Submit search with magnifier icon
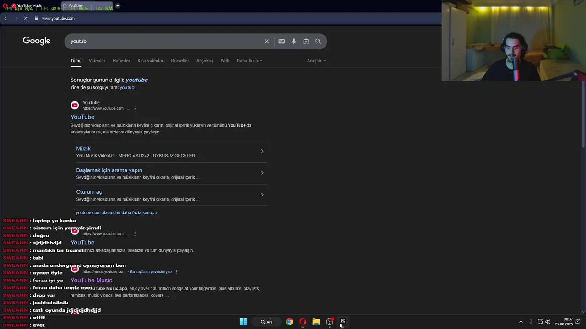 (318, 41)
